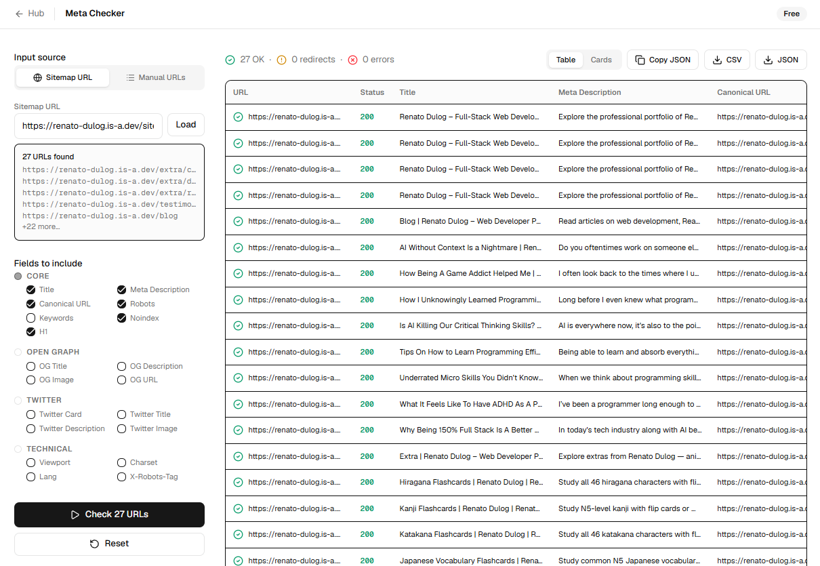Switch to the Manual URLs tab
This screenshot has width=820, height=566.
click(156, 77)
